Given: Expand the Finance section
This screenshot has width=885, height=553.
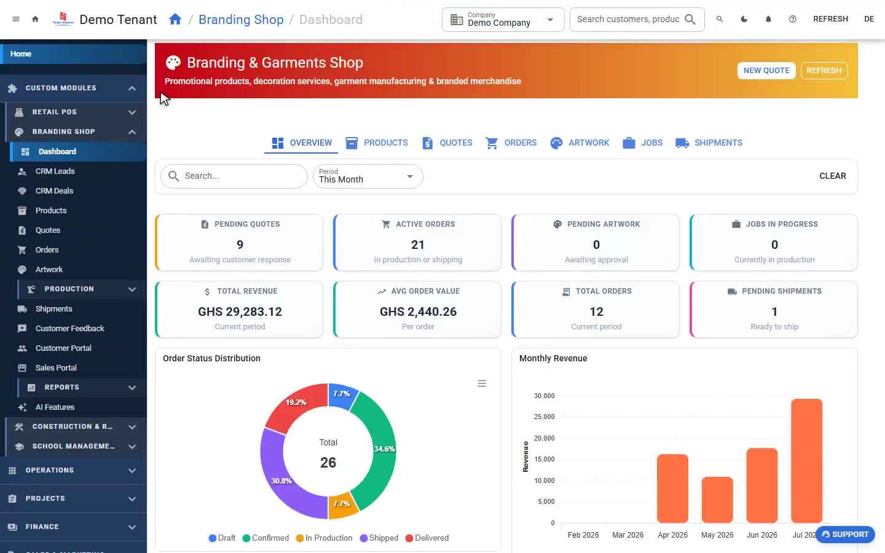Looking at the screenshot, I should tap(74, 527).
